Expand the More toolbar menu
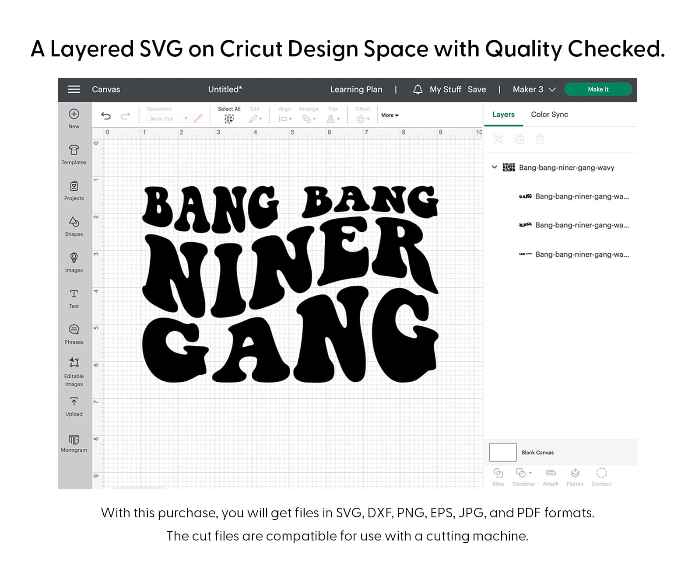 pos(390,115)
